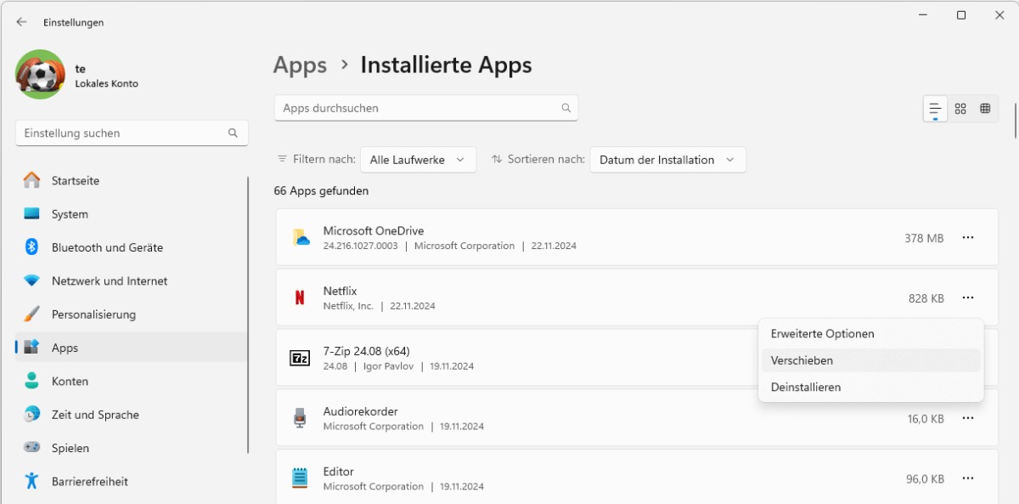Open the Alle Laufwerke filter dropdown

[x=418, y=160]
